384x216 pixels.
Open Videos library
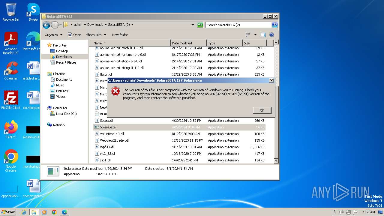[x=61, y=97]
